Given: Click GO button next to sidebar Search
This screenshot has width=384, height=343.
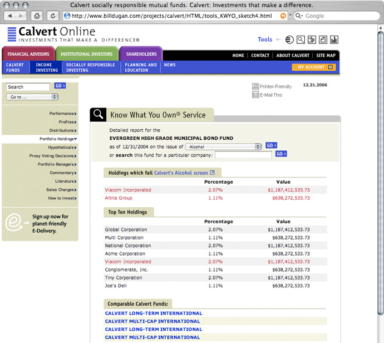Looking at the screenshot, I should click(x=60, y=86).
